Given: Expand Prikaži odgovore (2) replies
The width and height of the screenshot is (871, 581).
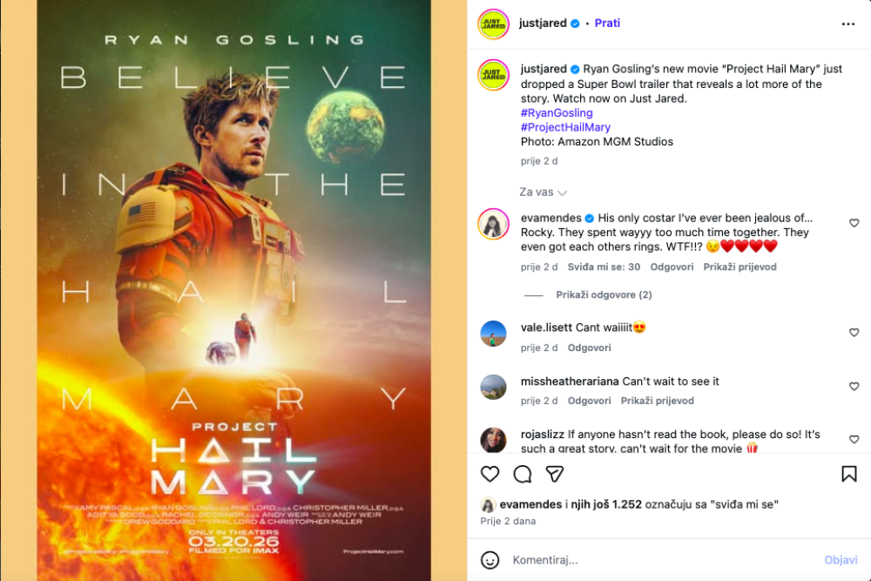Looking at the screenshot, I should coord(604,294).
